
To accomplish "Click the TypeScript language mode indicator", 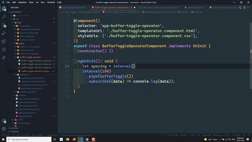I will coord(207,135).
